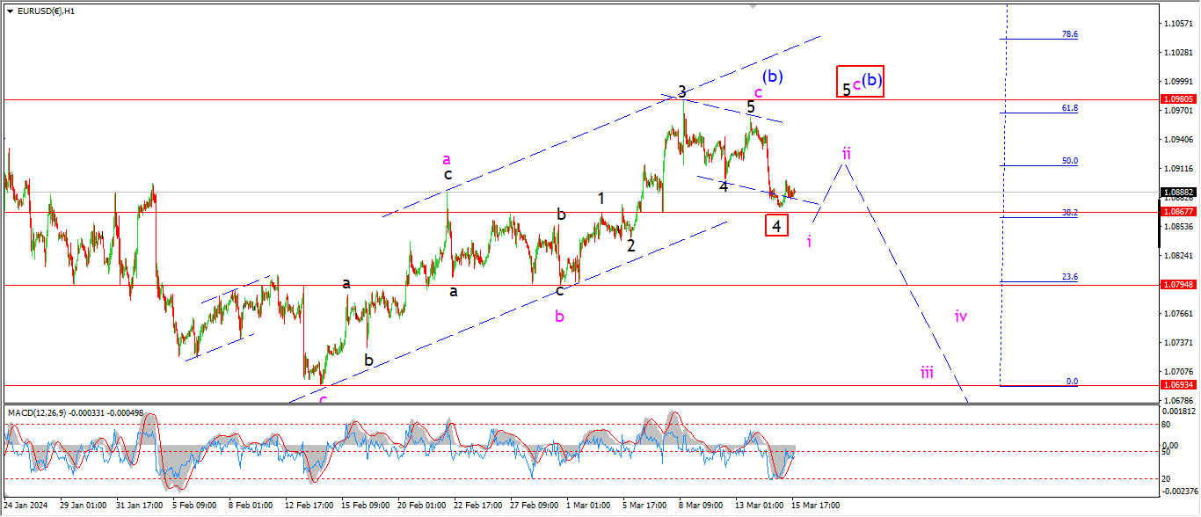Screen dimensions: 1201x517
Task: Select the red-boxed 5 c (b) label
Action: pyautogui.click(x=859, y=82)
